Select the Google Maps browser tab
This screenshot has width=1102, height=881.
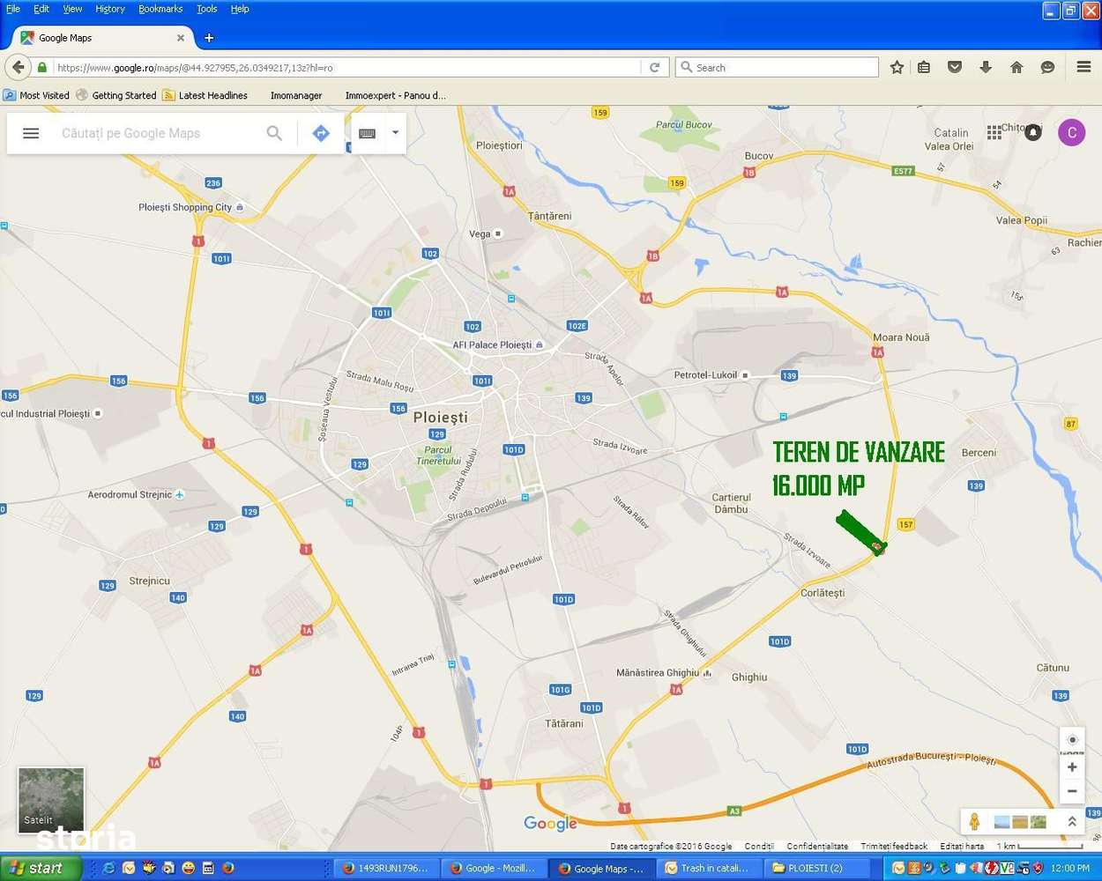[x=101, y=38]
